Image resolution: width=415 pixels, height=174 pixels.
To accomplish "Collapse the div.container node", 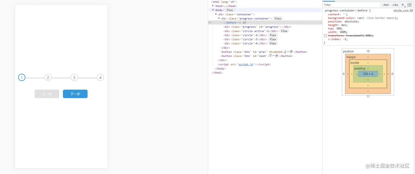I will click(x=216, y=14).
